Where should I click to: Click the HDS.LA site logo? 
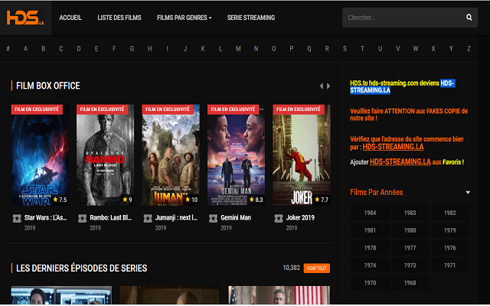[x=25, y=18]
